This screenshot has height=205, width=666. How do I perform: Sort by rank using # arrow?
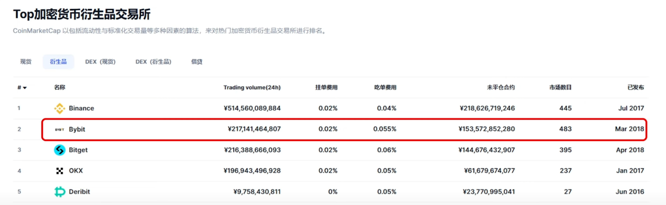[x=22, y=88]
